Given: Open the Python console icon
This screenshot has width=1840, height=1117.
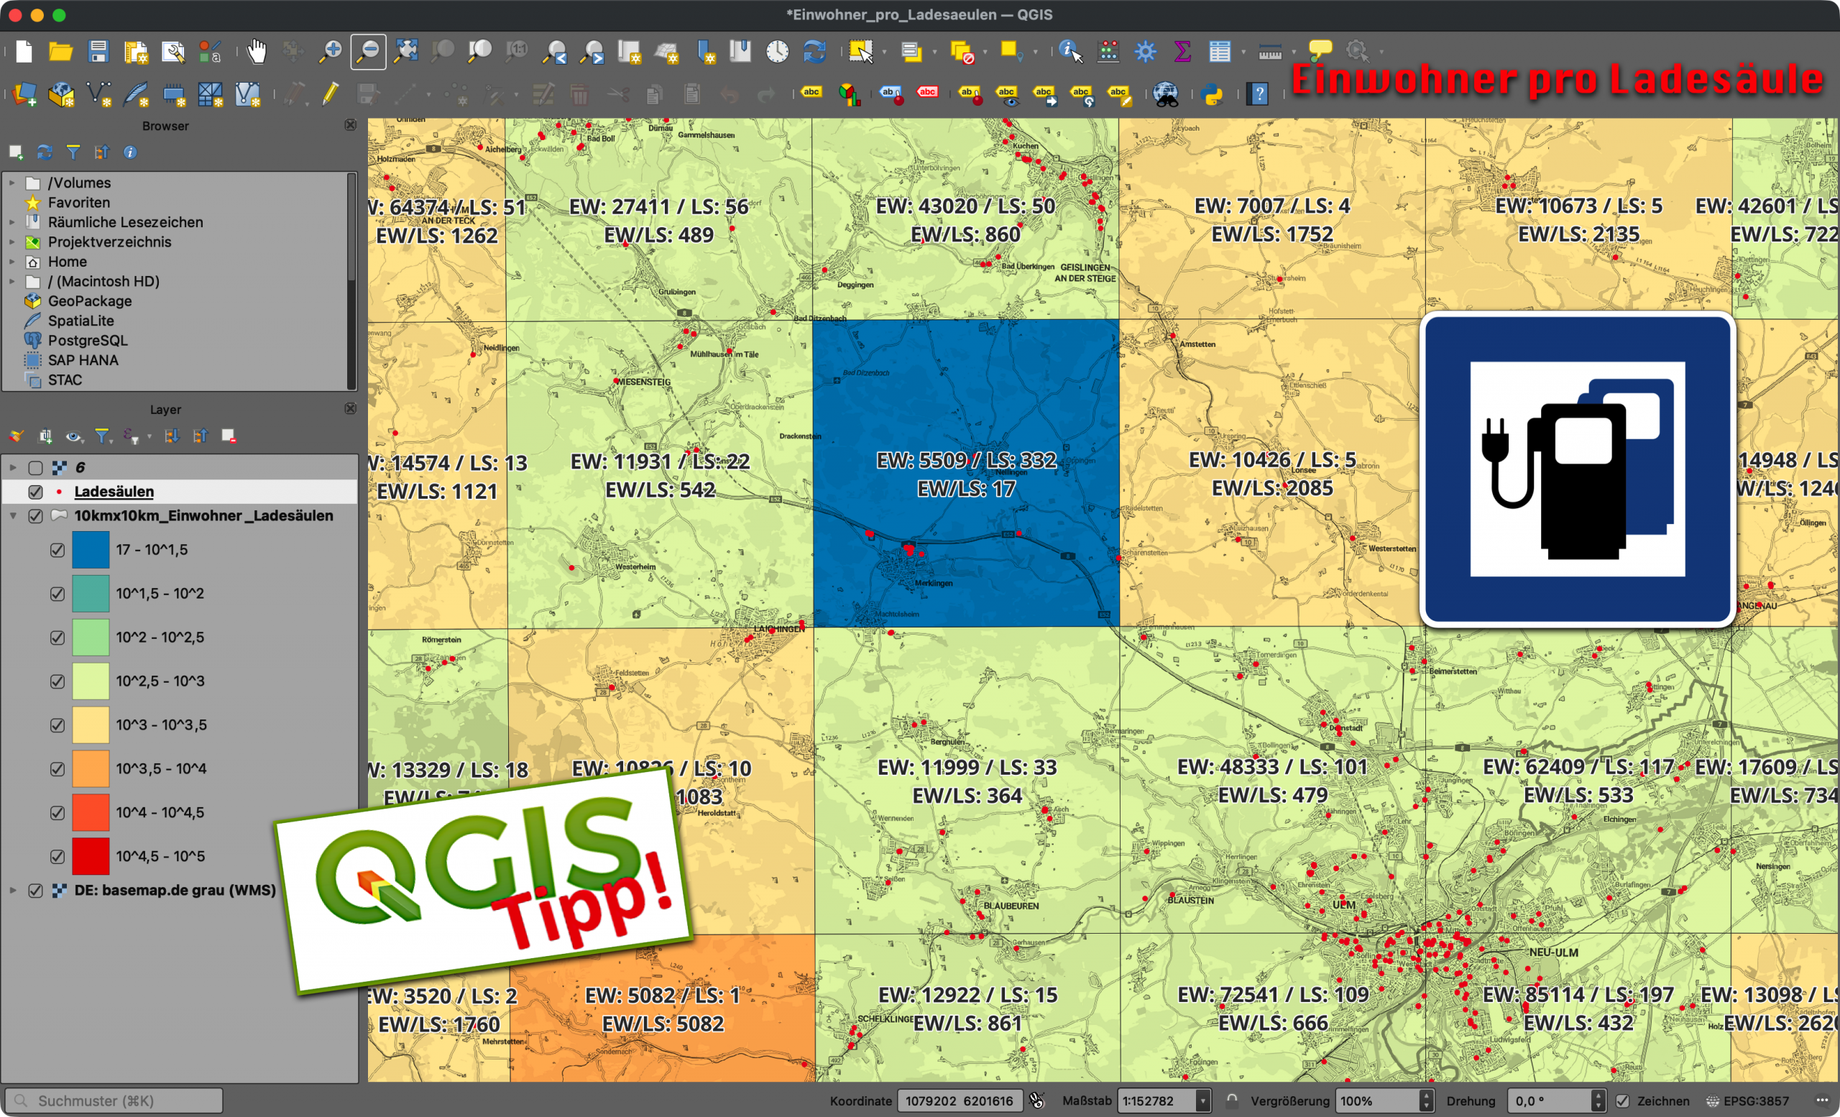Looking at the screenshot, I should click(1213, 95).
